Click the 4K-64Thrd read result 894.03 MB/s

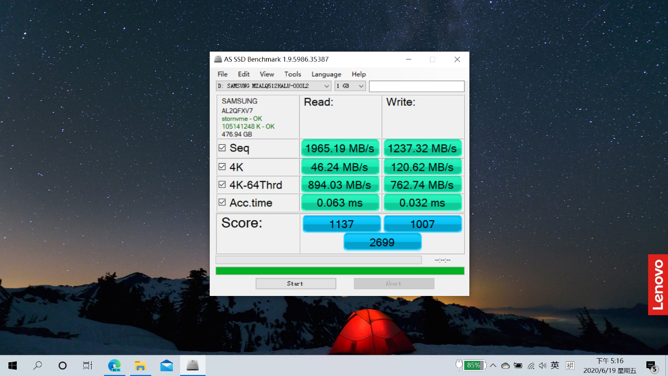340,185
